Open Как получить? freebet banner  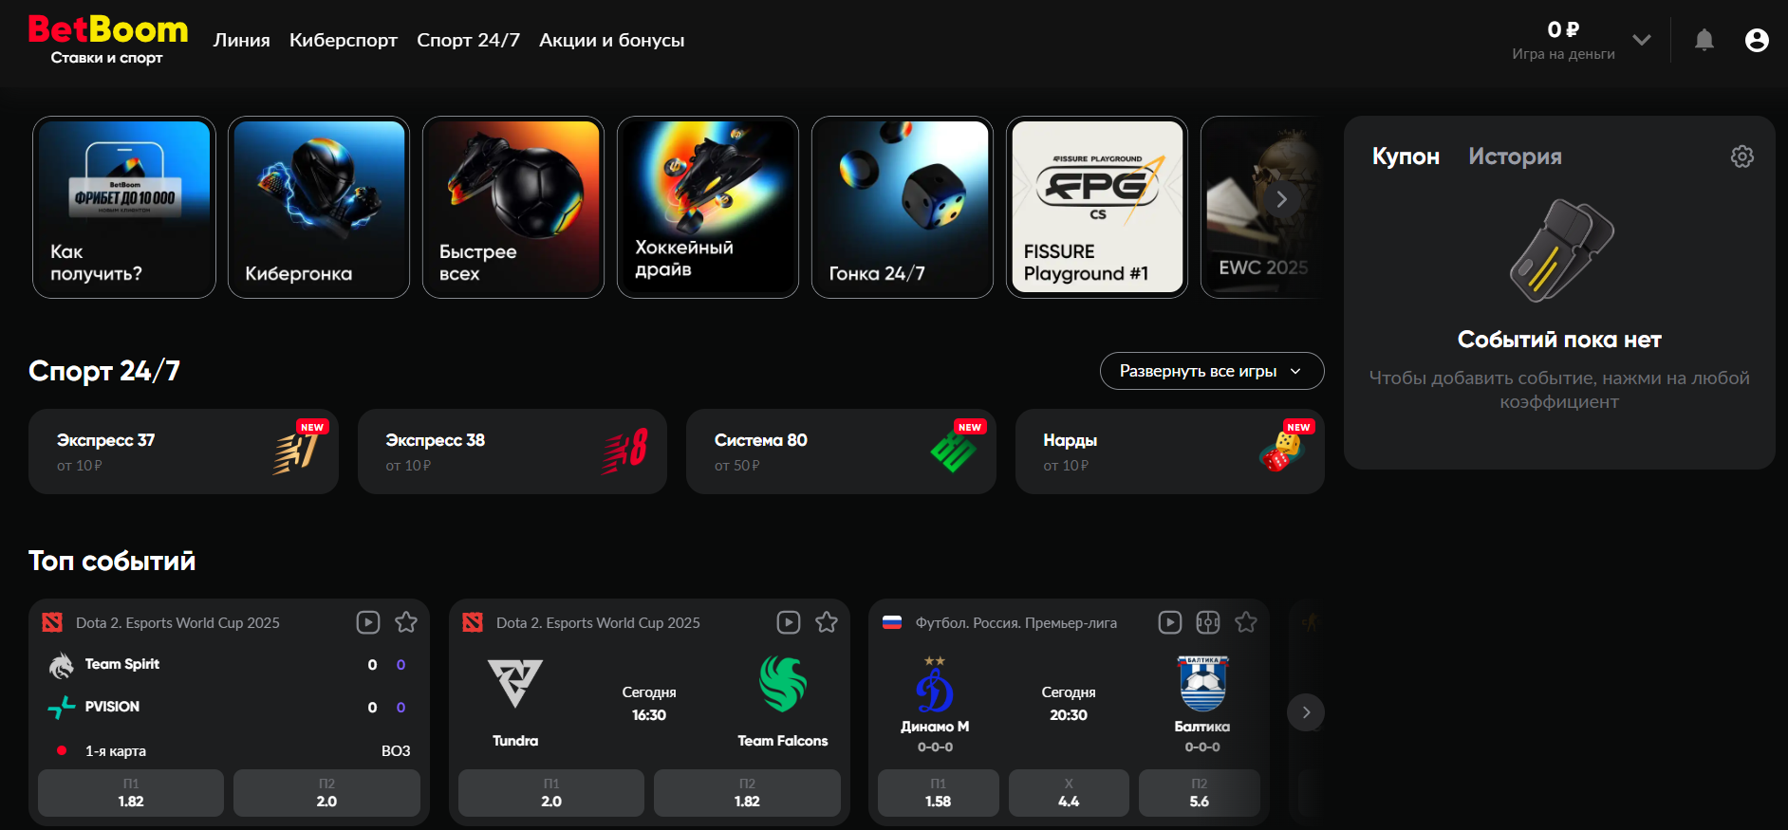coord(124,207)
